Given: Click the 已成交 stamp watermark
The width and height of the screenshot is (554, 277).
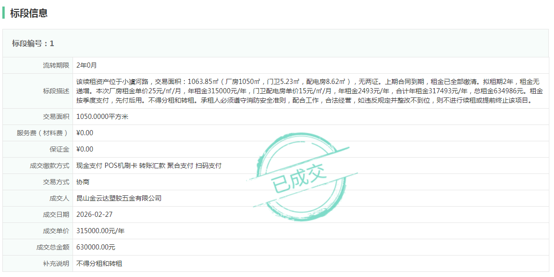Looking at the screenshot, I should 299,178.
